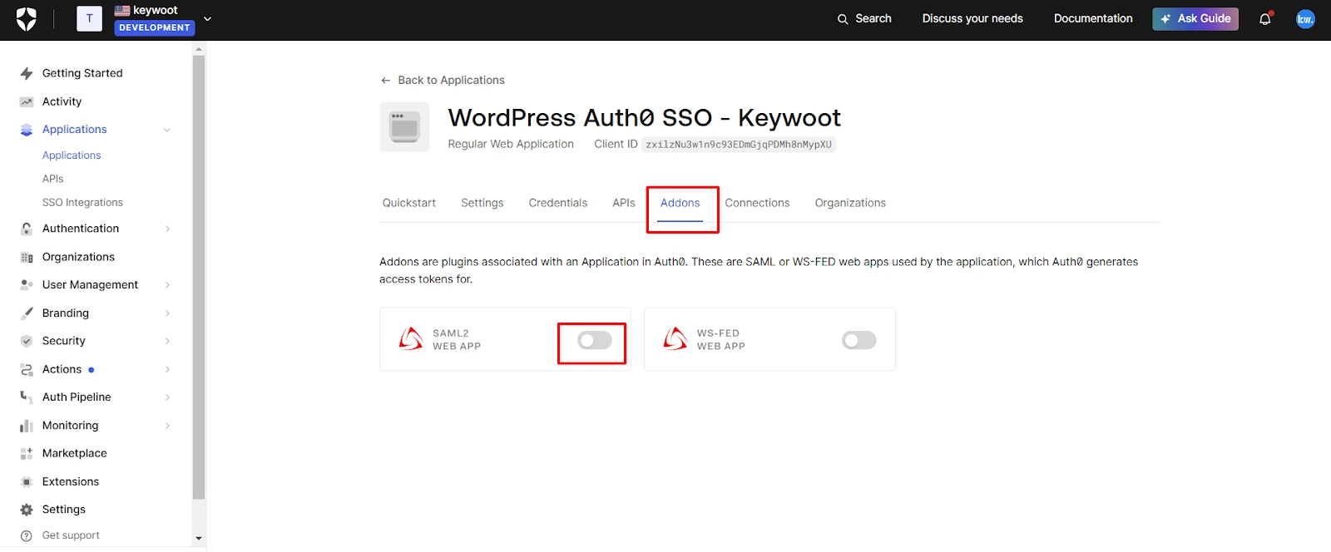Screen dimensions: 1331x552
Task: Expand the Actions section chevron
Action: [x=167, y=369]
